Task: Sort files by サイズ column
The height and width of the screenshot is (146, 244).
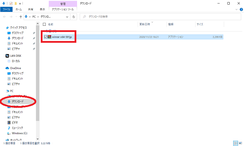Action: tap(200, 24)
